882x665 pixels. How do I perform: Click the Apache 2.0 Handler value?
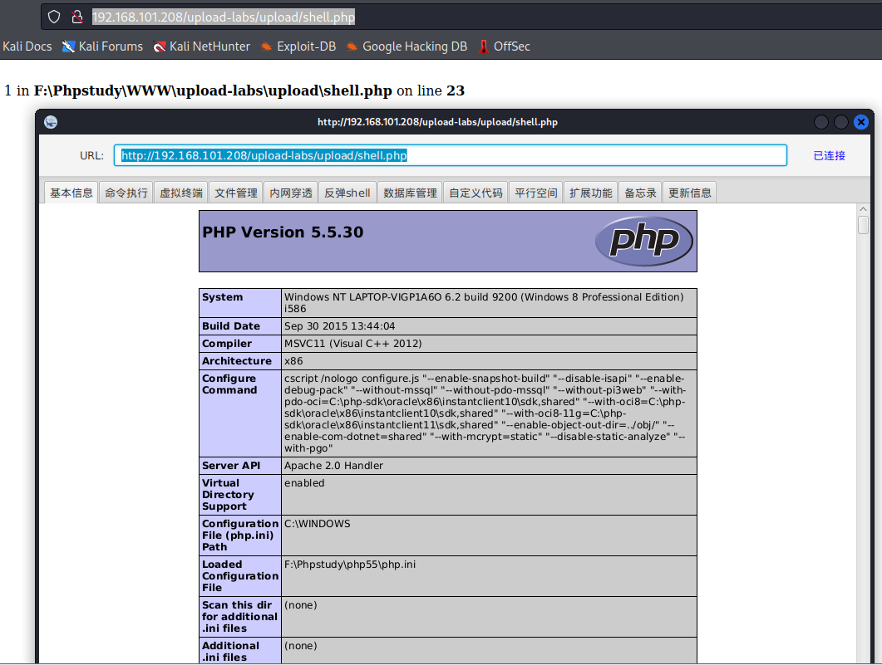[x=333, y=466]
